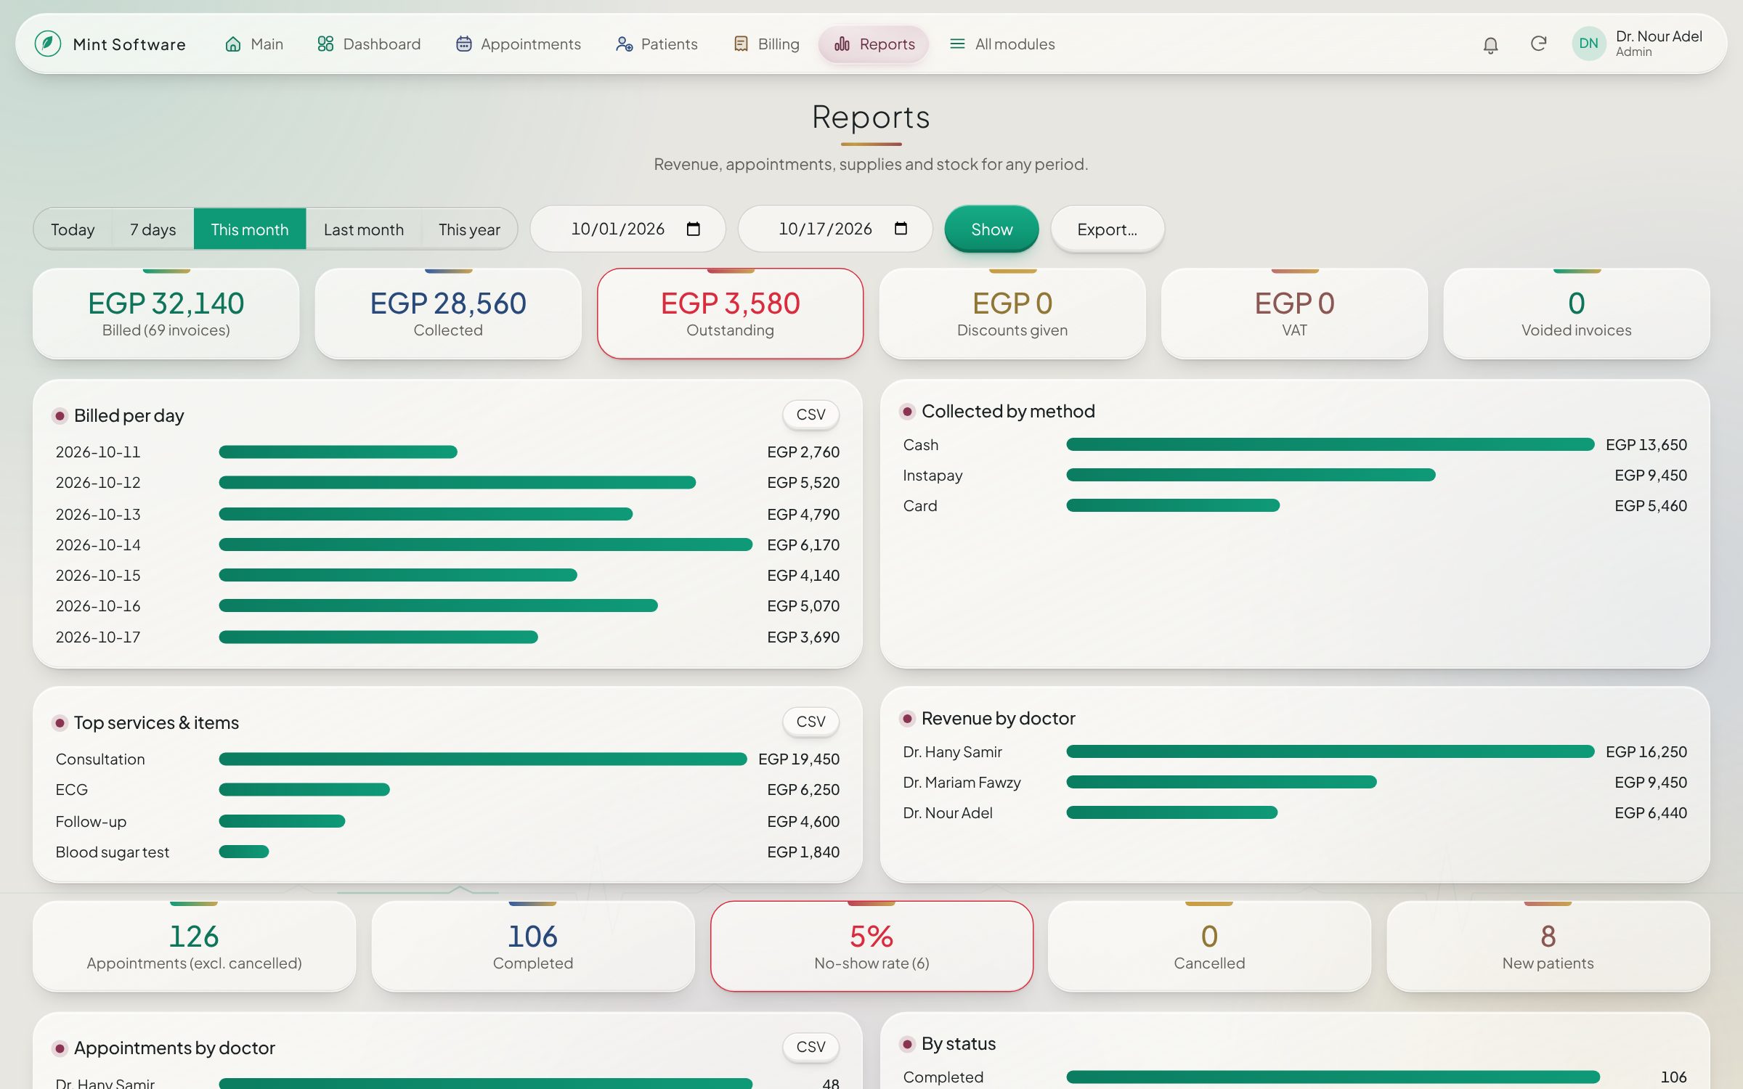The height and width of the screenshot is (1089, 1743).
Task: Click the start date field 10/01/2026
Action: pos(627,229)
